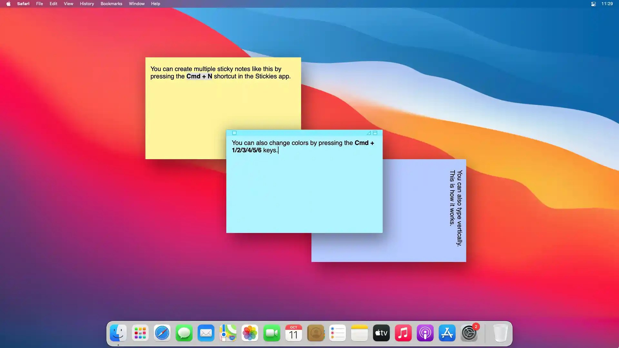Click the zoom control on the blue note
The width and height of the screenshot is (619, 348).
[375, 133]
